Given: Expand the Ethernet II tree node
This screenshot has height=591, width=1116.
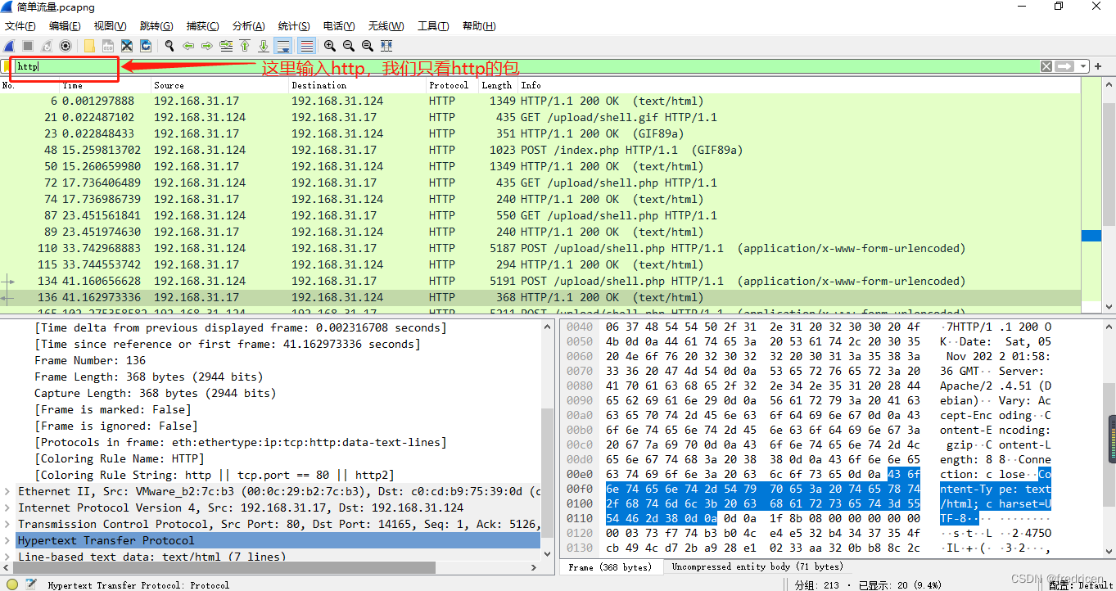Looking at the screenshot, I should [x=7, y=491].
